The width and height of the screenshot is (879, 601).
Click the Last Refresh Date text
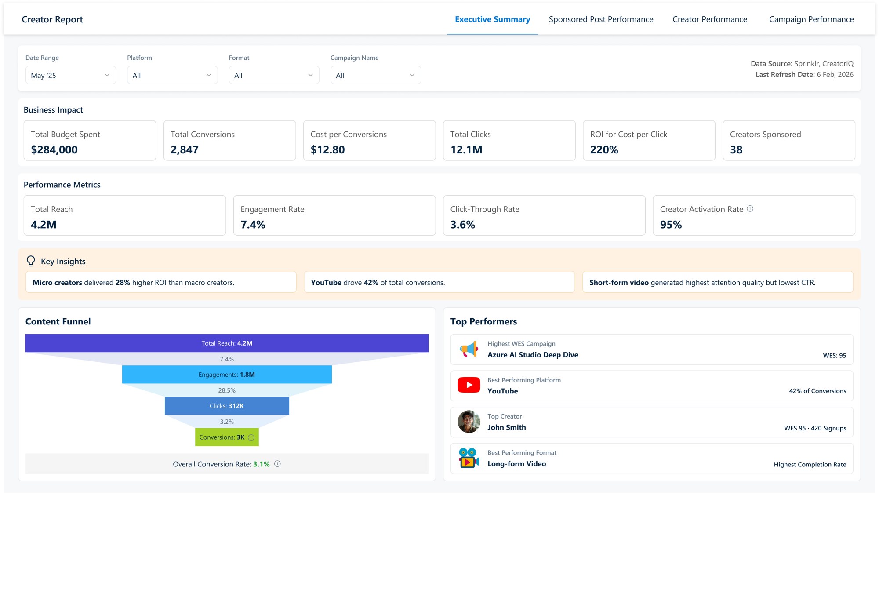pyautogui.click(x=804, y=75)
